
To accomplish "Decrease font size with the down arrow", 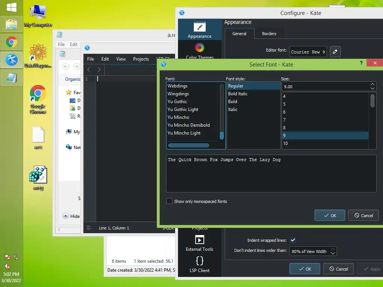I will tap(372, 88).
